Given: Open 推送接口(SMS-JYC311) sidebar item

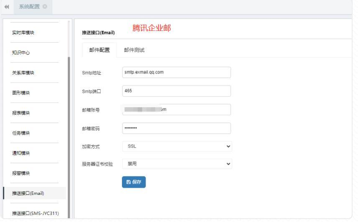Looking at the screenshot, I should coord(36,213).
